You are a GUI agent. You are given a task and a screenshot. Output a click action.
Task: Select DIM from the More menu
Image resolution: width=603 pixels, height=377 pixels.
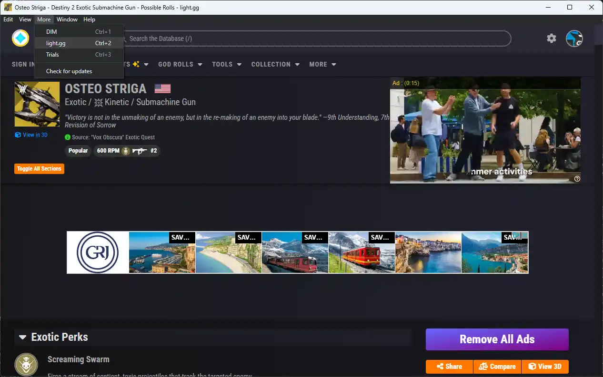[79, 32]
